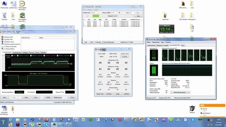Click the Clear button in AIDA64
Viewport: 226px width, 127px height.
[26, 97]
